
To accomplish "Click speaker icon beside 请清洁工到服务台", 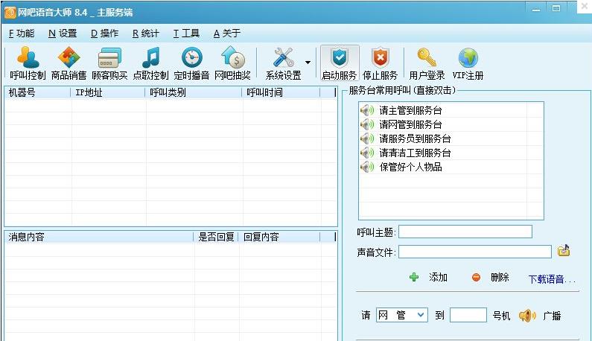I will coord(367,153).
